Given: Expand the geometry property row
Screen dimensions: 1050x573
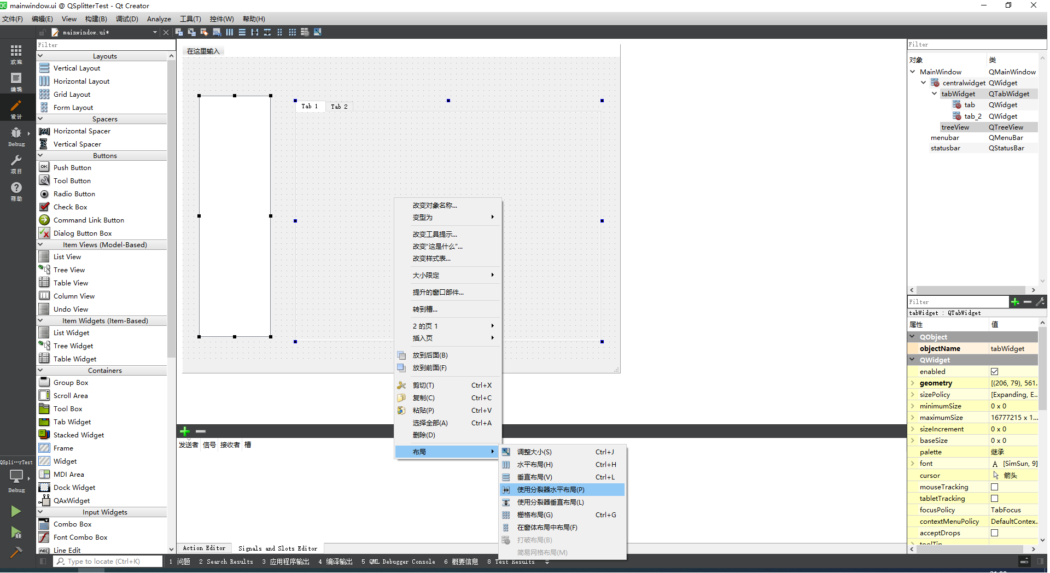Looking at the screenshot, I should tap(913, 383).
